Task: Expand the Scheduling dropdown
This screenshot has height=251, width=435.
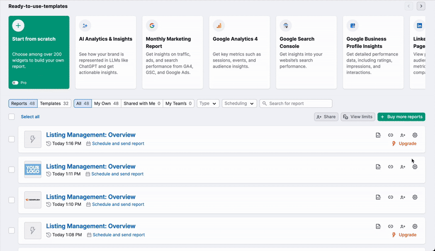Action: (239, 103)
